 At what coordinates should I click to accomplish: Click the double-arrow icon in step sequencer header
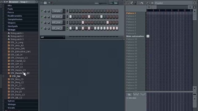[x=41, y=3]
